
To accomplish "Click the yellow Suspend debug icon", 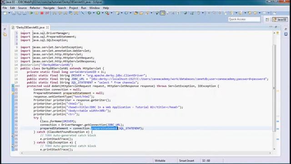I will [x=36, y=13].
